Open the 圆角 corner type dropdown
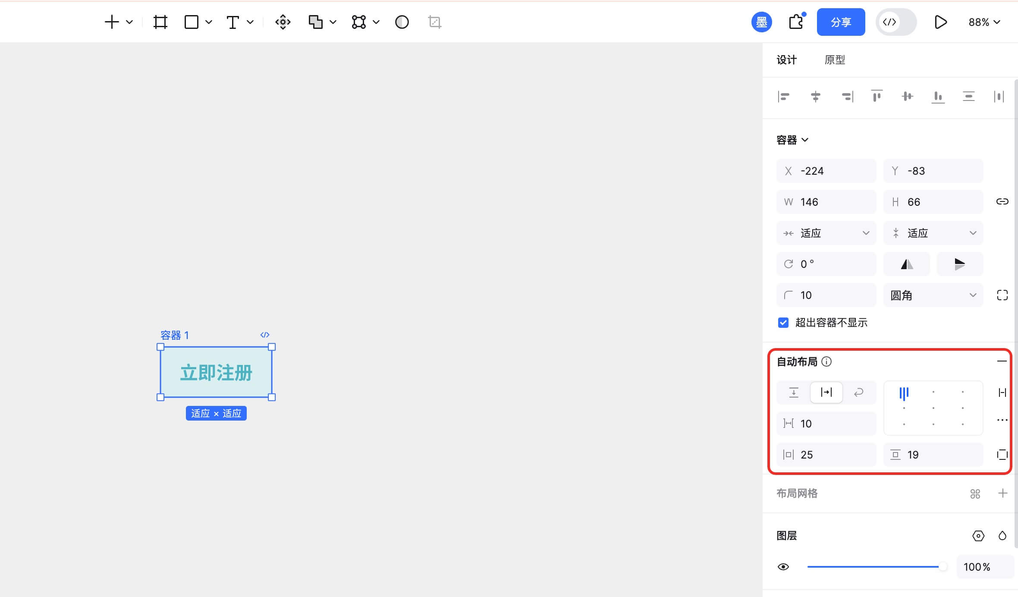 coord(933,295)
